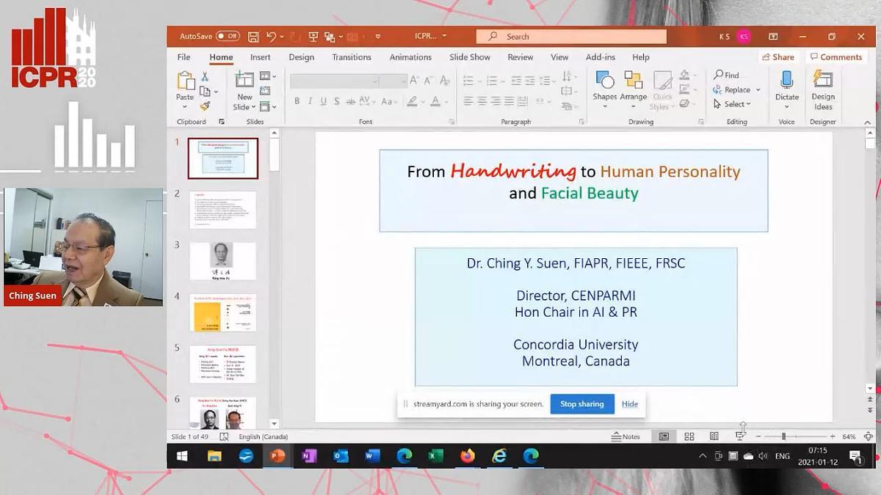
Task: Toggle text Shadow formatting
Action: (x=337, y=101)
